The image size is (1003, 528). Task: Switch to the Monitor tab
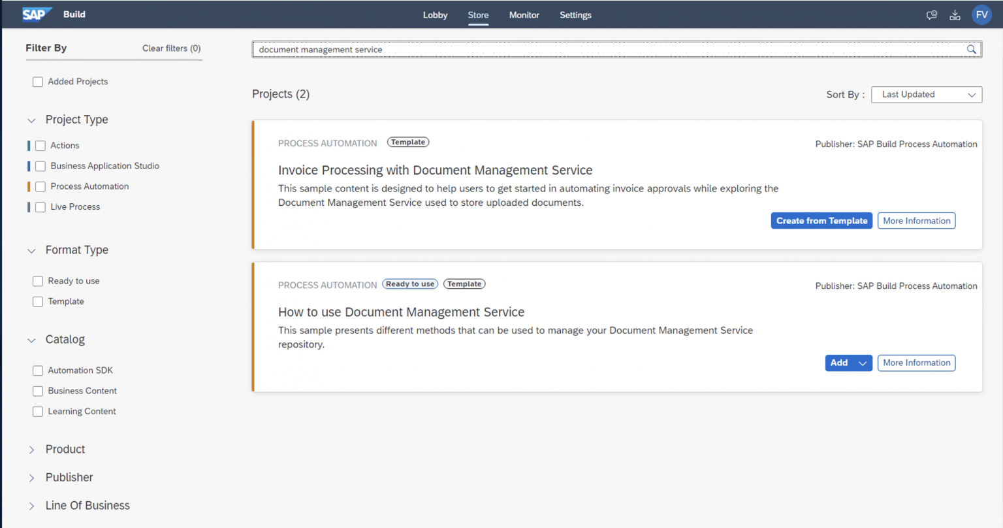(524, 14)
